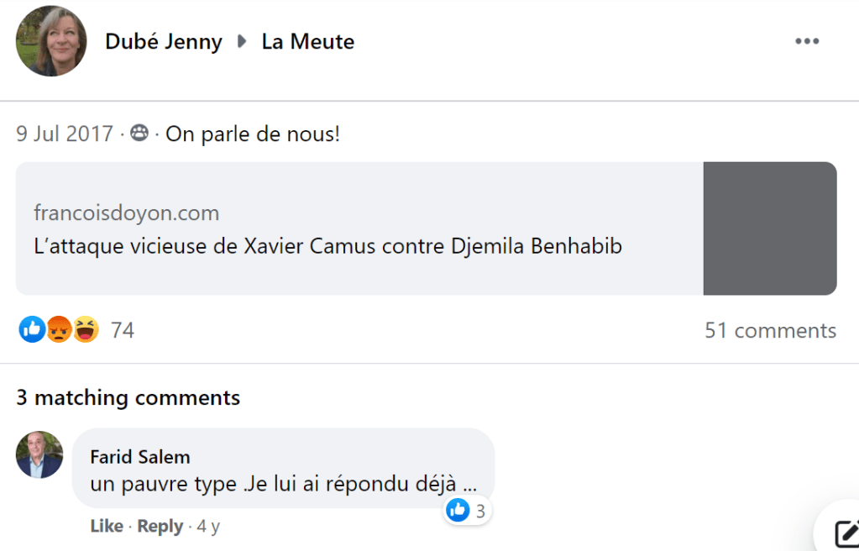859x551 pixels.
Task: Click the group privacy icon beside the date
Action: (139, 134)
